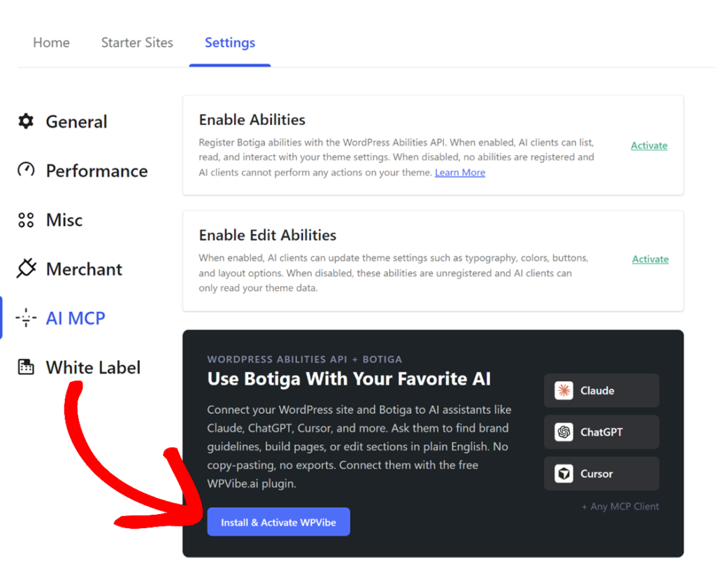Click the General gear icon

[26, 121]
